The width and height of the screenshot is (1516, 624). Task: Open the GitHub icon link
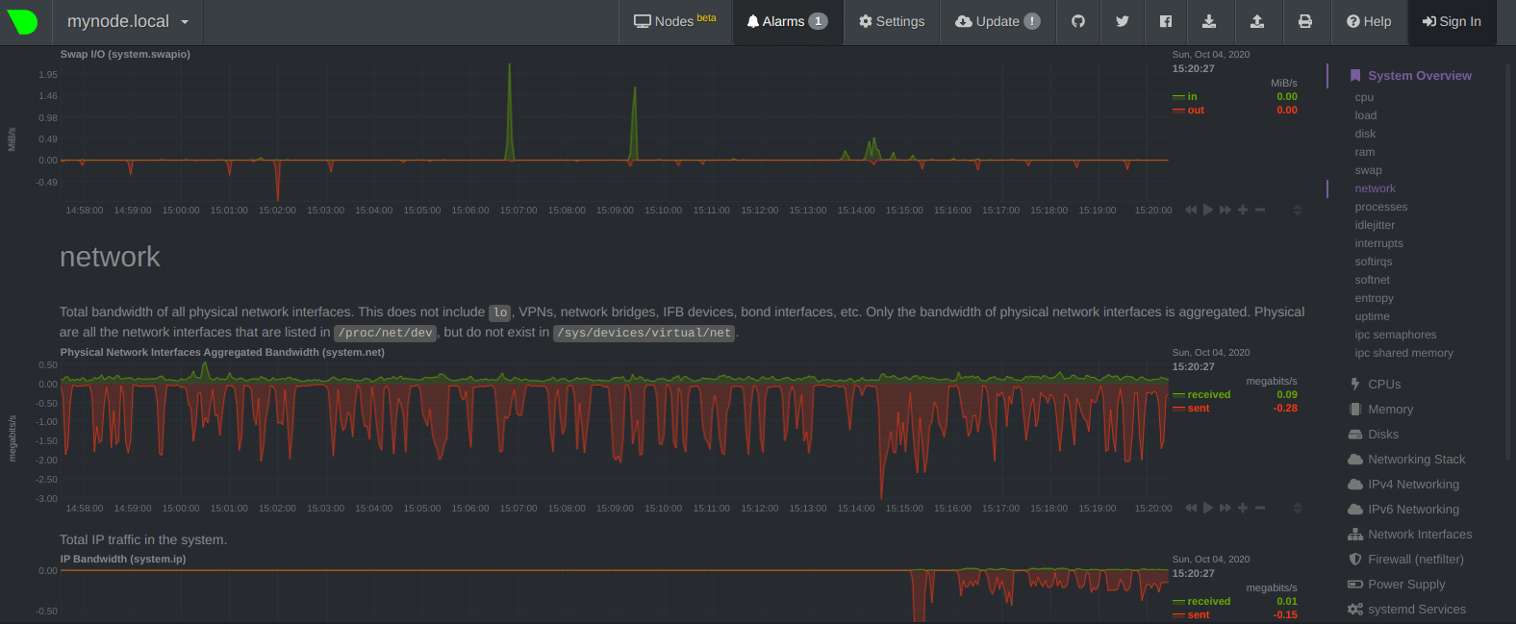(x=1078, y=21)
